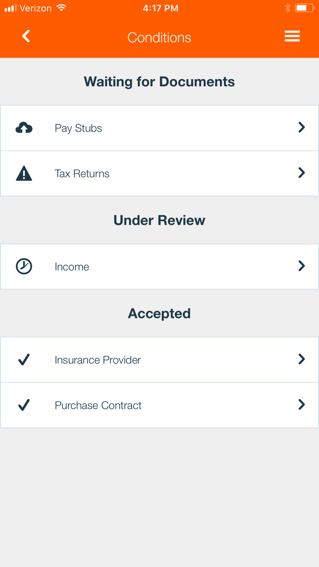Click the clock icon beside Income
Viewport: 319px width, 567px height.
pyautogui.click(x=24, y=266)
